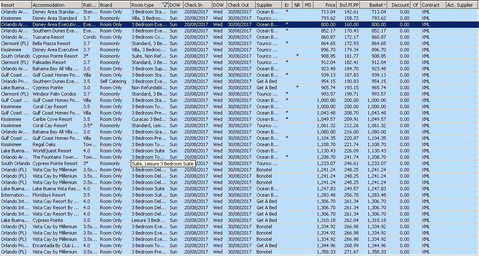Open the filter icon in Room type header
Viewport: 479px width, 256px height.
pos(165,5)
